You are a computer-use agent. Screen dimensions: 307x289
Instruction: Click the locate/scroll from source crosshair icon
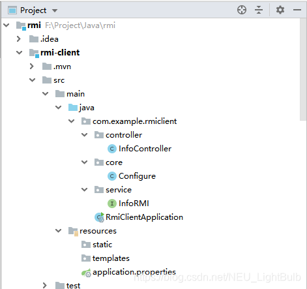[x=242, y=10]
